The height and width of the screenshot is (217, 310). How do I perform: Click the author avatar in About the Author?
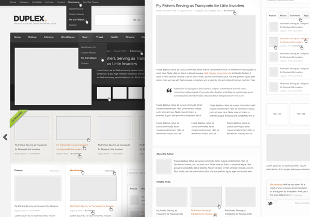tap(164, 166)
